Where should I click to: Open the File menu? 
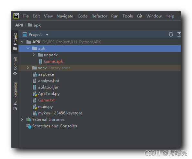[26, 16]
